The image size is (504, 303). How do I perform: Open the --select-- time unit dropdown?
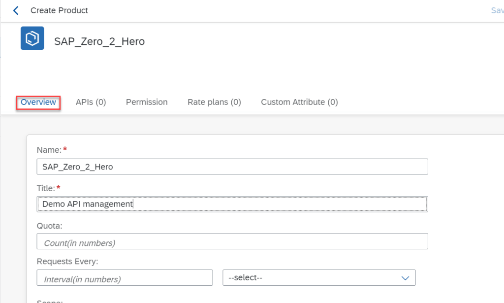pyautogui.click(x=313, y=278)
